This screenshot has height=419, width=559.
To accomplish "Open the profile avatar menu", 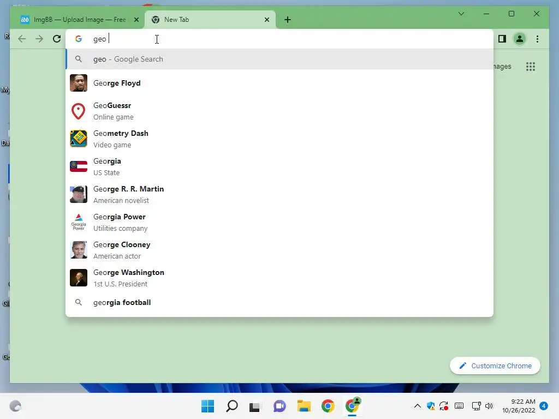I will [x=520, y=39].
